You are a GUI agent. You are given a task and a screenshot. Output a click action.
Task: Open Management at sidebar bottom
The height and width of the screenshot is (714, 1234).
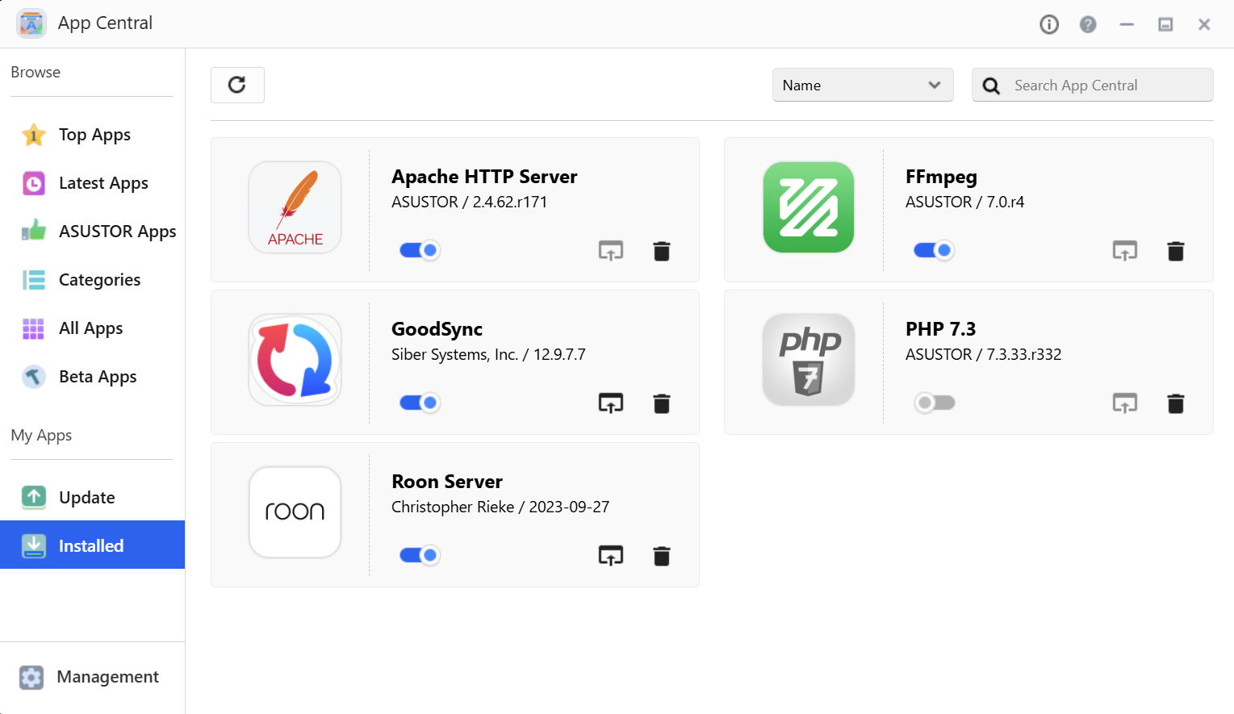click(107, 677)
